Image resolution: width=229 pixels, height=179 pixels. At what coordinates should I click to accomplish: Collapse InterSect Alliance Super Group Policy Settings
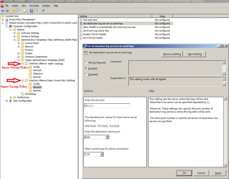point(23,81)
